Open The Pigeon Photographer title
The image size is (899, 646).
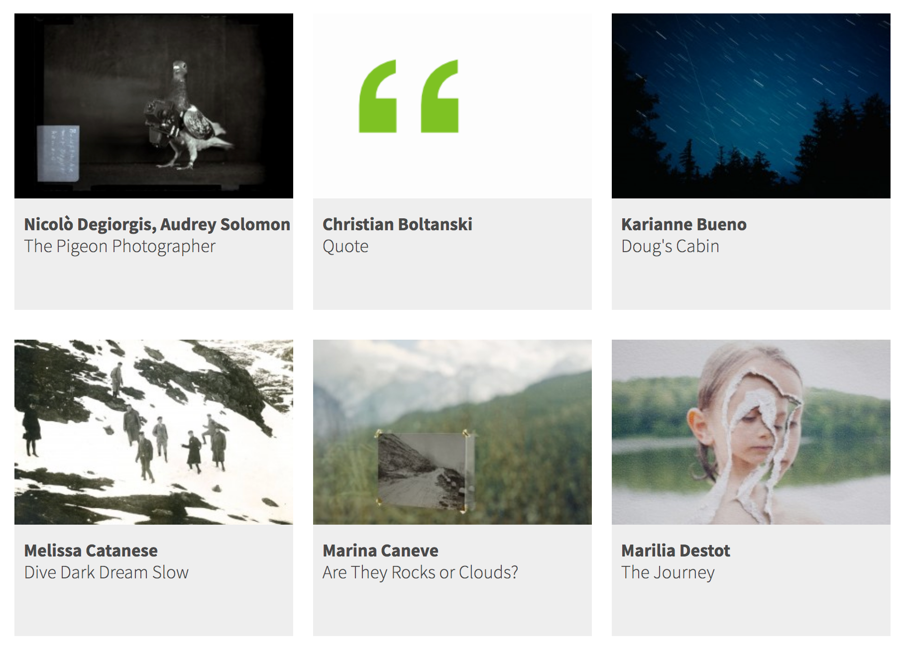tap(119, 246)
